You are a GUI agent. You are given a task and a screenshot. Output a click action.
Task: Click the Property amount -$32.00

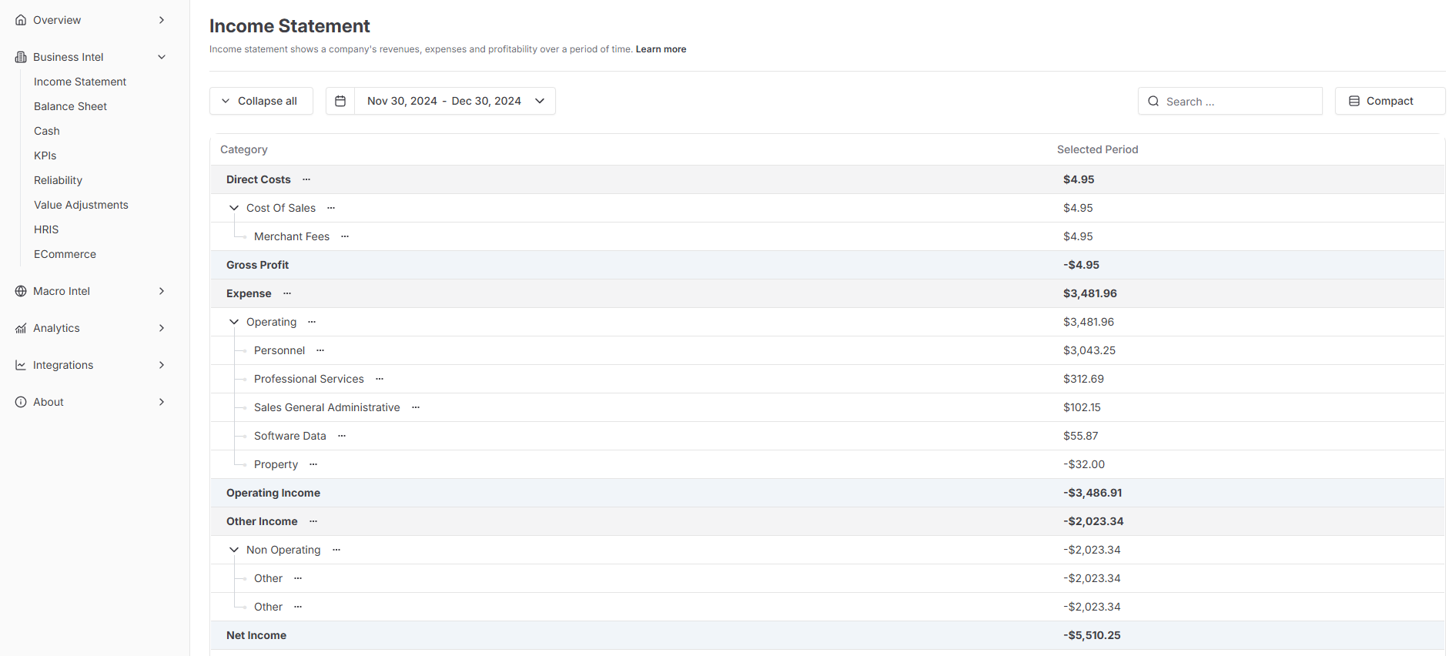click(x=1084, y=464)
